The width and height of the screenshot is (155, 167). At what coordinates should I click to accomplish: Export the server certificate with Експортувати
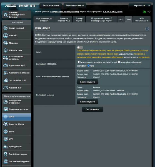87,102
